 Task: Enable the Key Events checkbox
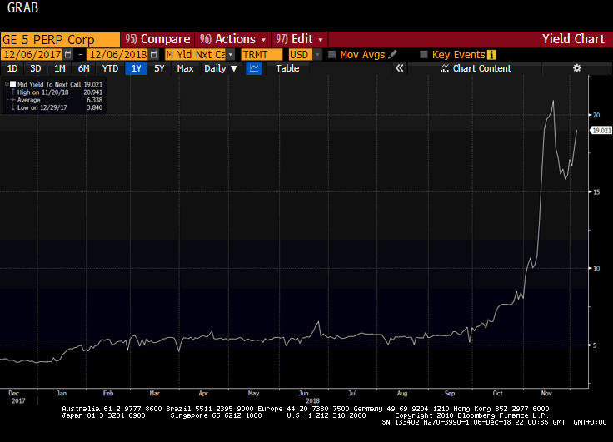pyautogui.click(x=424, y=54)
